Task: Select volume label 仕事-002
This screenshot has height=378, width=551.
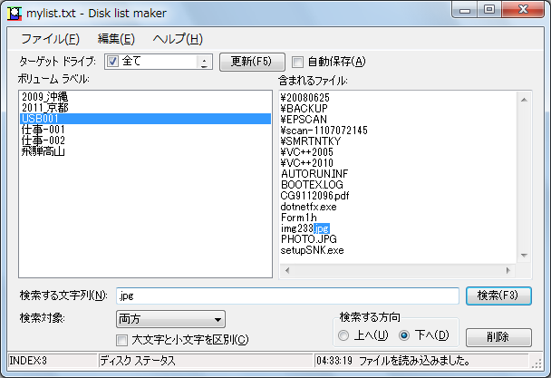Action: click(x=145, y=141)
